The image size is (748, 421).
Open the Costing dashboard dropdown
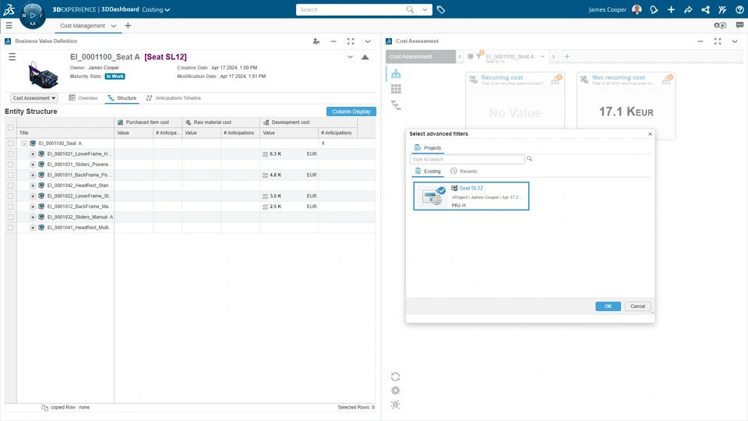[x=156, y=9]
